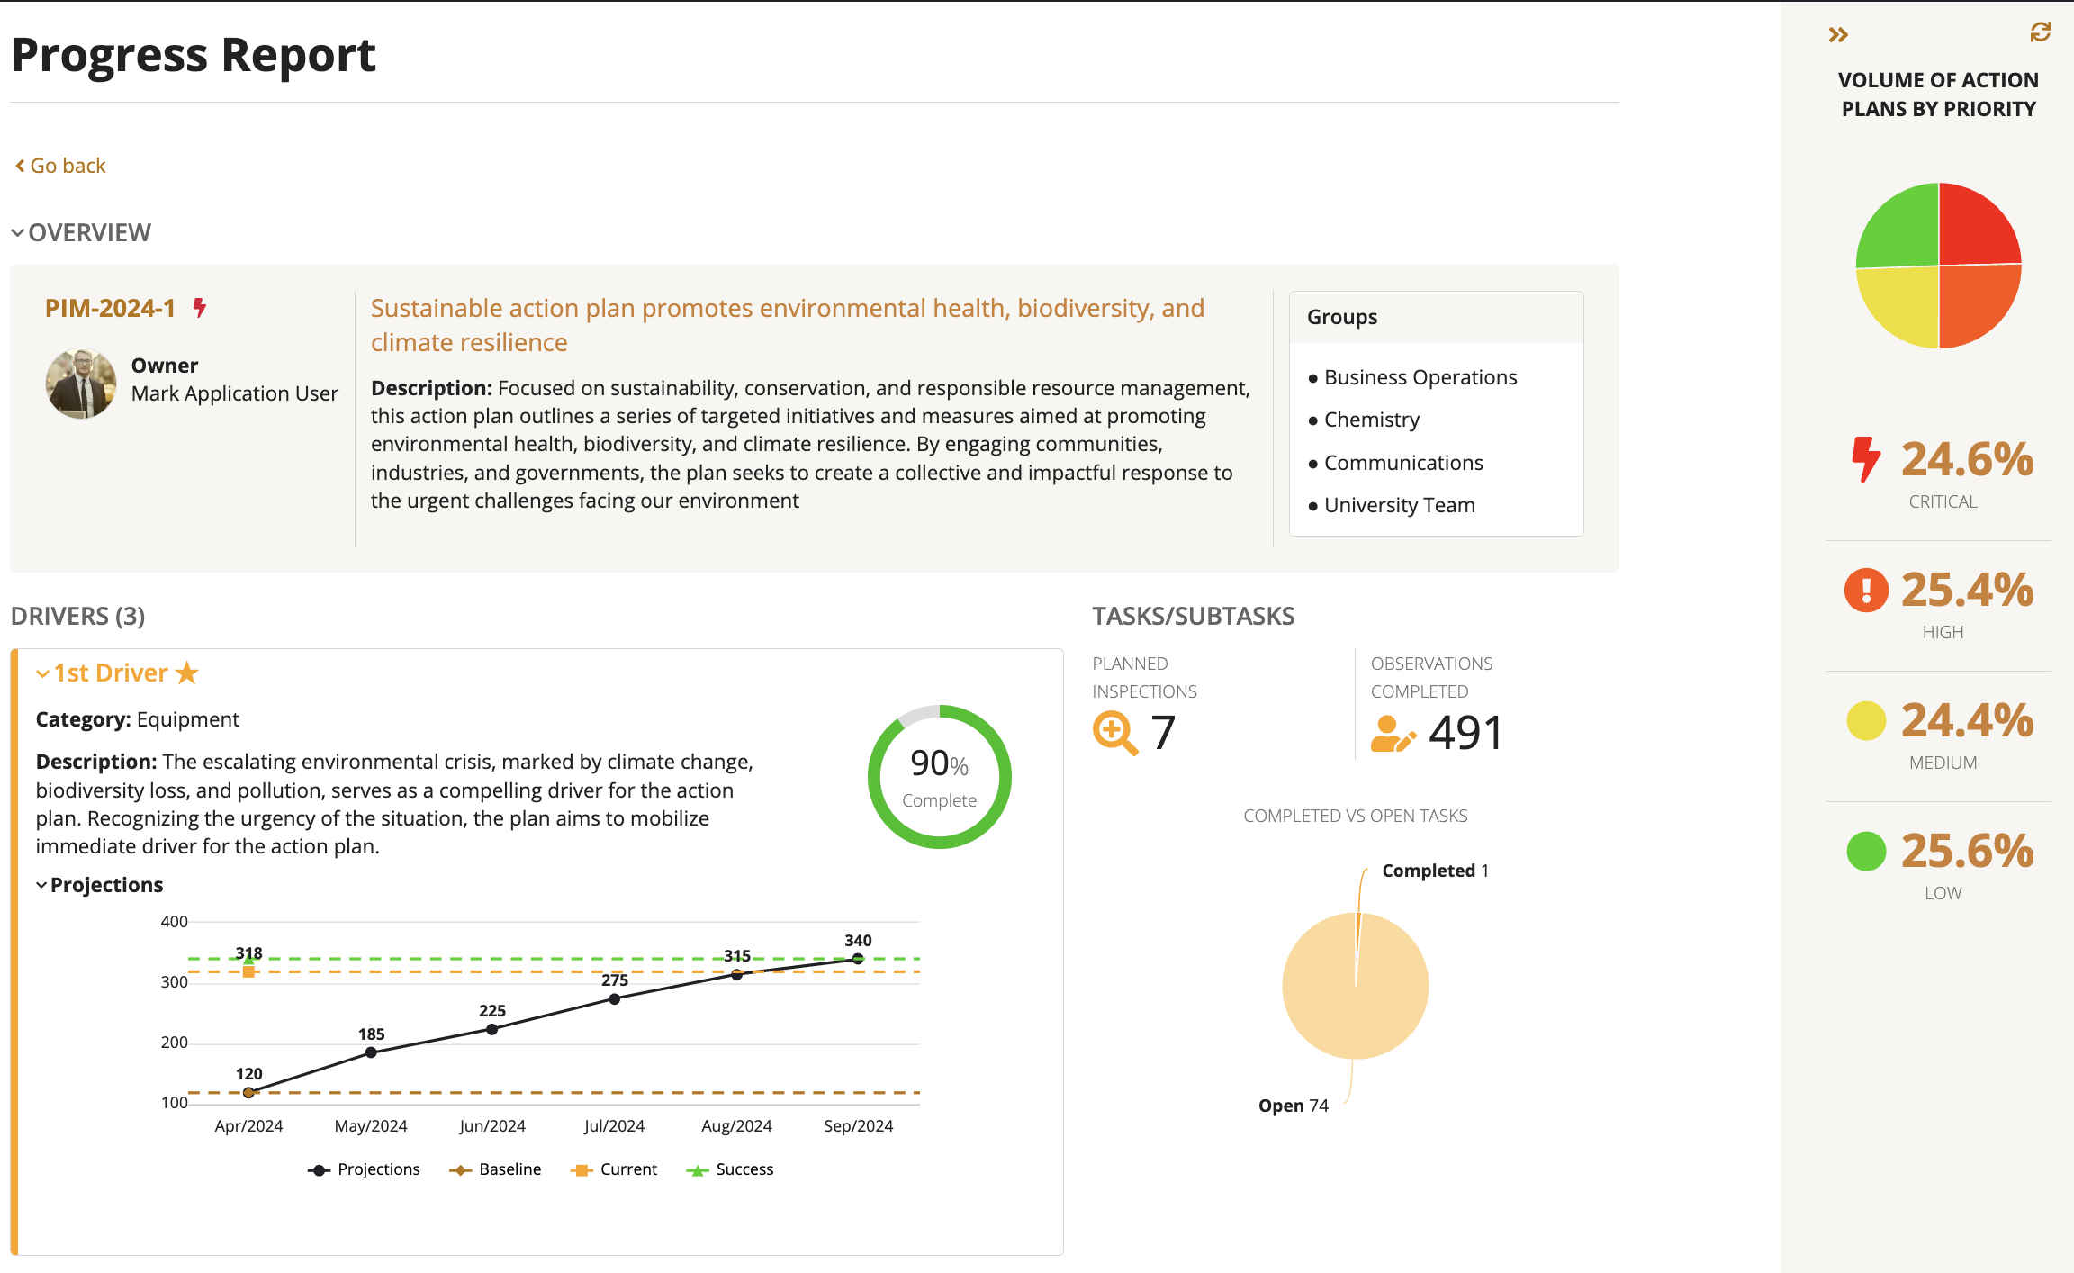Click the observations completed count 491
Image resolution: width=2074 pixels, height=1273 pixels.
[1466, 733]
